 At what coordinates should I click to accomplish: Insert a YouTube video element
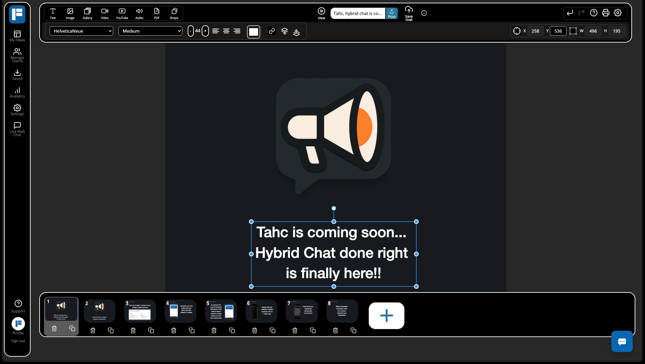pyautogui.click(x=122, y=13)
